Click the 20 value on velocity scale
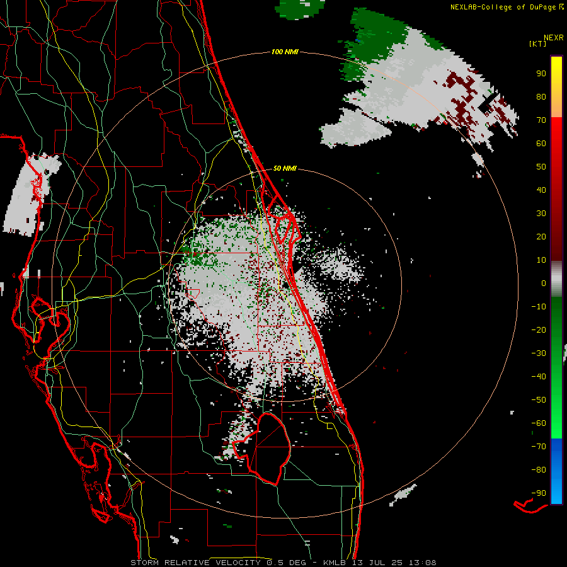The image size is (567, 567). point(541,237)
